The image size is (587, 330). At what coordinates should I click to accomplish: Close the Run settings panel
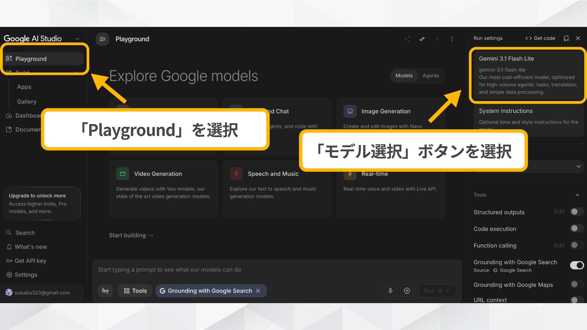click(x=578, y=38)
